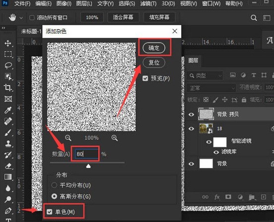Open the 图像(I) menu
274x222 pixels.
pyautogui.click(x=64, y=3)
